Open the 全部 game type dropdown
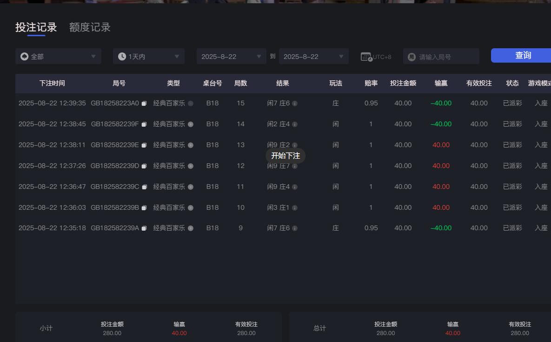 point(58,56)
